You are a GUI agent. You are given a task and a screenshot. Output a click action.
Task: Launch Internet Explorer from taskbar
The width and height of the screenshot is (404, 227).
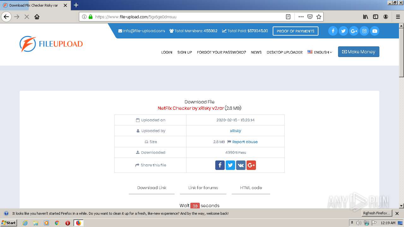(25, 223)
